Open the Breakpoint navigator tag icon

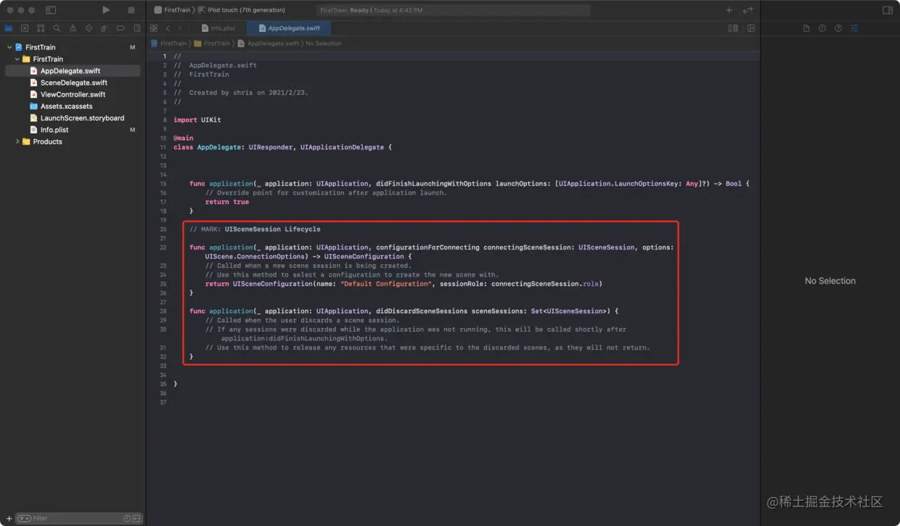[x=121, y=28]
